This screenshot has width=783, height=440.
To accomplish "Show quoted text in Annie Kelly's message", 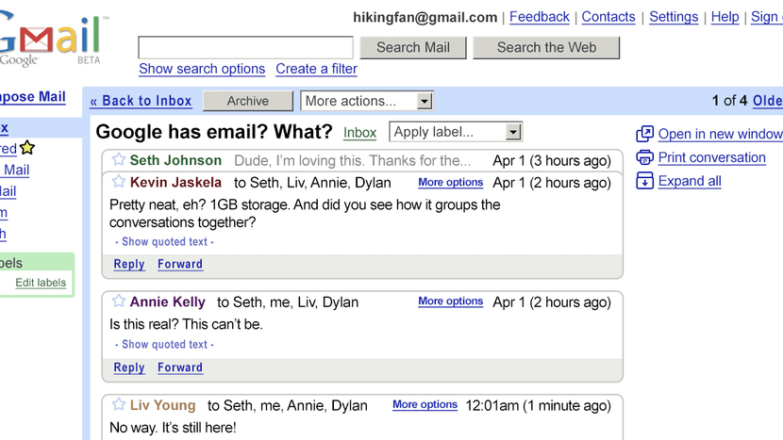I will point(164,344).
